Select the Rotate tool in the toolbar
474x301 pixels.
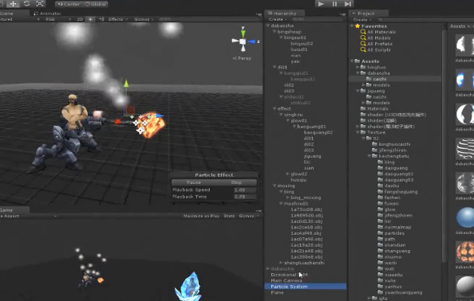coord(26,4)
